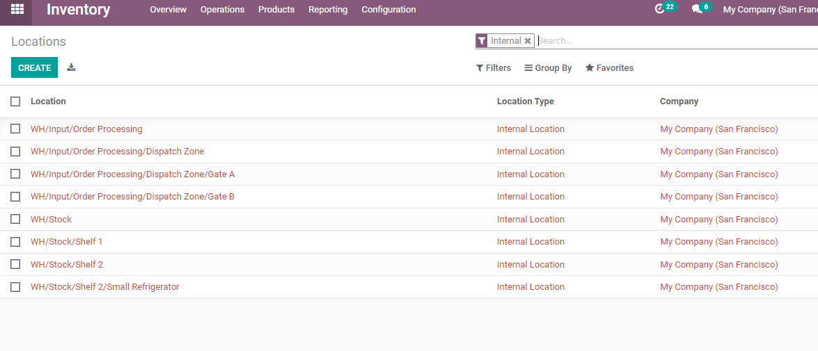Open the activities clock icon with badge 22
Screen dimensions: 818x351
[660, 9]
